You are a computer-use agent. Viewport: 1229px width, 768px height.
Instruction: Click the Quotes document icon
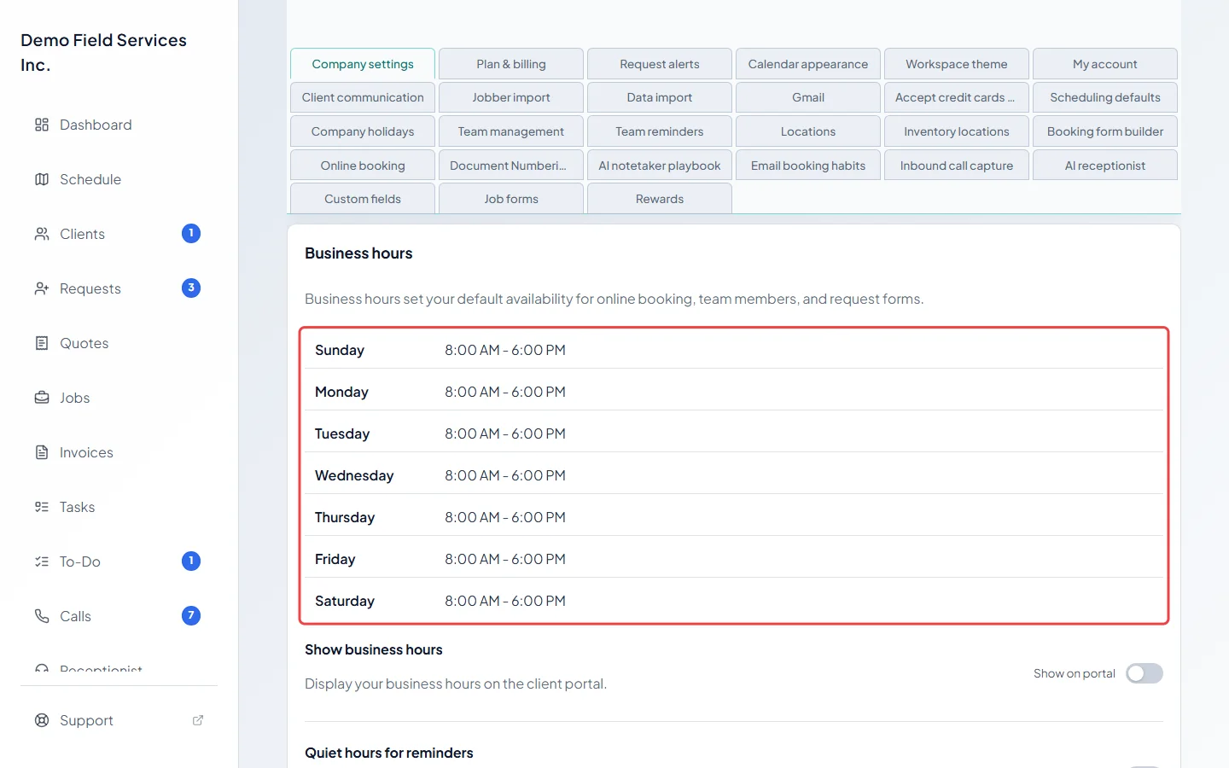(42, 343)
